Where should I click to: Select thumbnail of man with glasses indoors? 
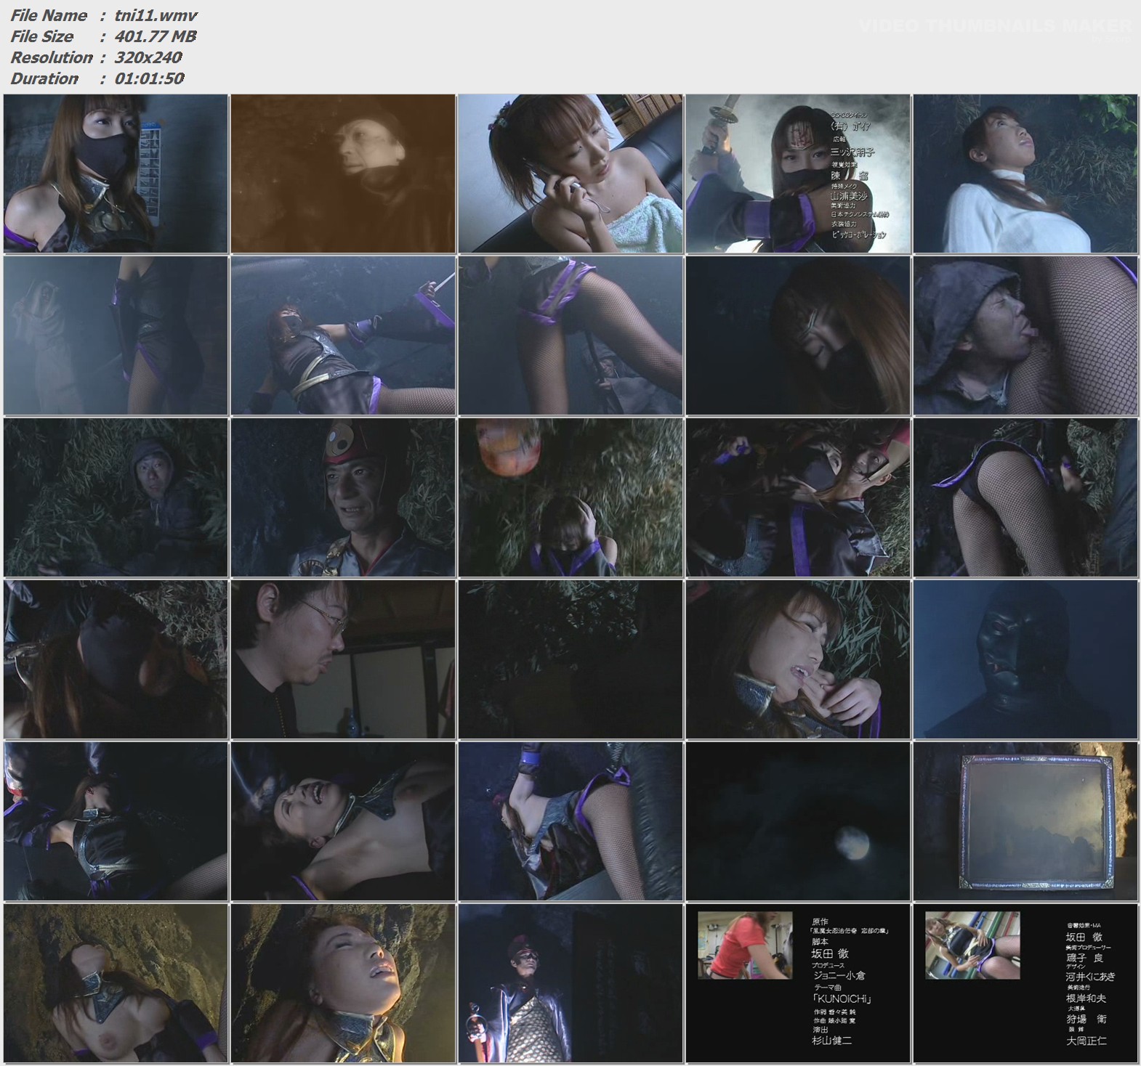(x=343, y=659)
